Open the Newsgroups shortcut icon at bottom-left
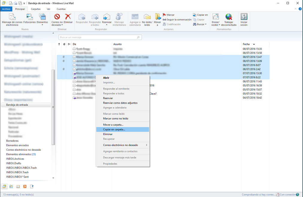This screenshot has width=303, height=197. click(x=32, y=186)
